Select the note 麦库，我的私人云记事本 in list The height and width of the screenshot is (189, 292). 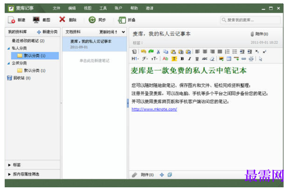coord(94,44)
